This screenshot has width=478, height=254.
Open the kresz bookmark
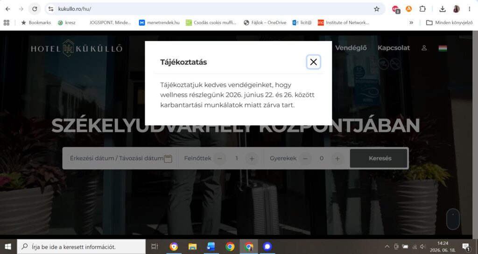pyautogui.click(x=66, y=22)
